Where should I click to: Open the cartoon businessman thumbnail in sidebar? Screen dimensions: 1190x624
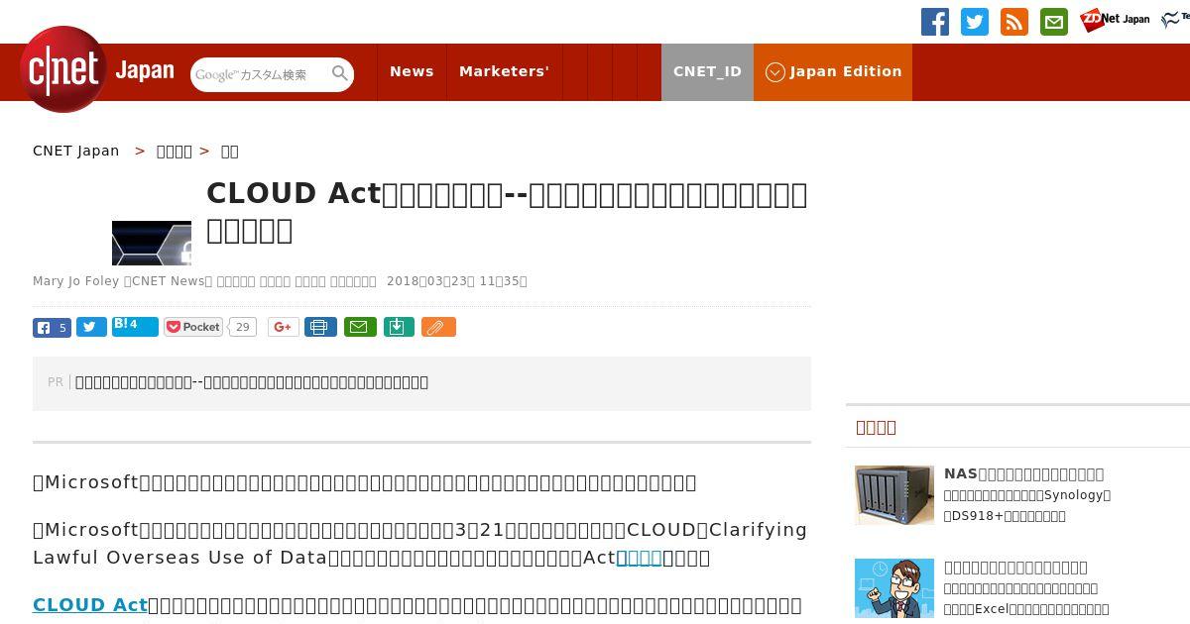(x=894, y=588)
